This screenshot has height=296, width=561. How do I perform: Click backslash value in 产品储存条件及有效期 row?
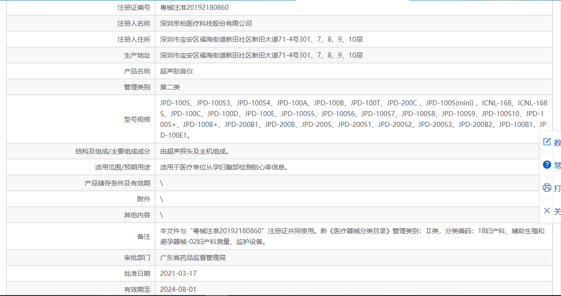(x=162, y=183)
